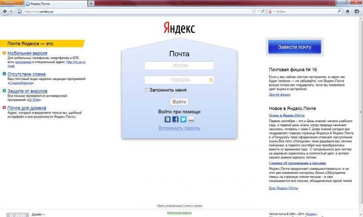Click the page vertical scrollbar
The image size is (363, 217).
pyautogui.click(x=361, y=112)
